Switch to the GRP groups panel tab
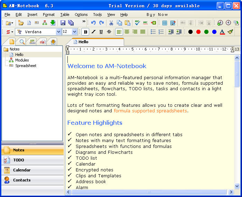242x197 pixels. point(32,42)
